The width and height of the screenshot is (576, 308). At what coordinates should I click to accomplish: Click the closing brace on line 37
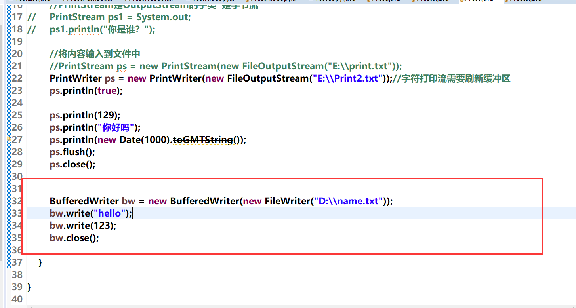[40, 262]
